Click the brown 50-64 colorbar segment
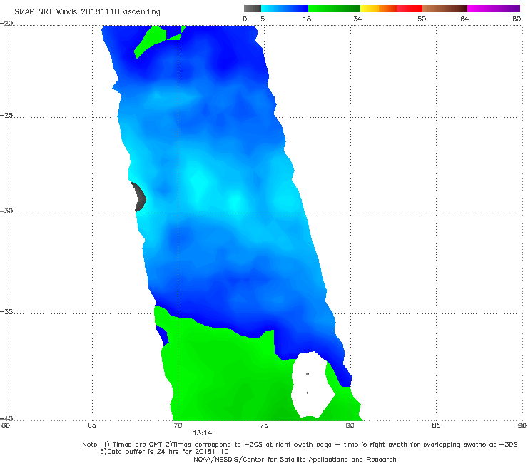This screenshot has height=464, width=528. pos(445,9)
